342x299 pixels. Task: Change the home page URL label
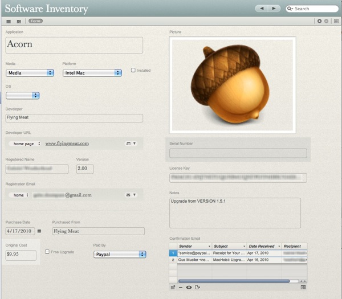coord(25,144)
